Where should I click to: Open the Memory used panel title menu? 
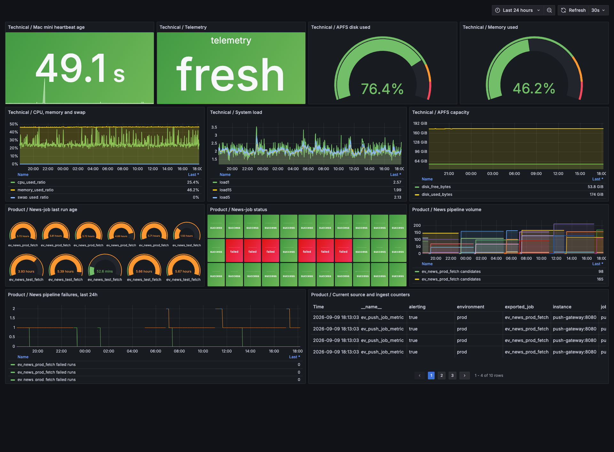(490, 27)
